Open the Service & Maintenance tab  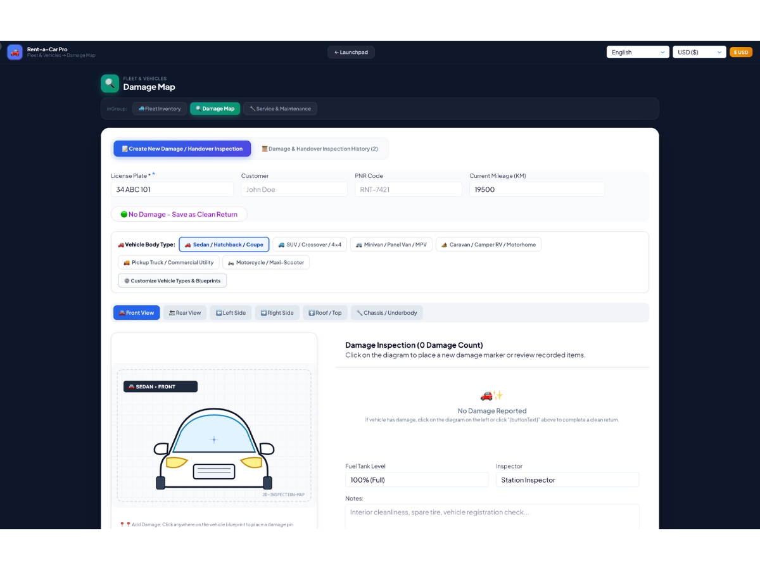click(x=280, y=108)
